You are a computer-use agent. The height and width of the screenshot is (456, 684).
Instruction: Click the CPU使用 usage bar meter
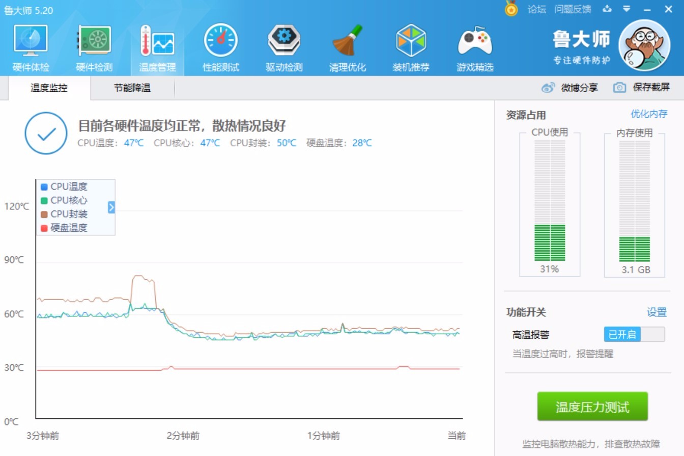[550, 201]
